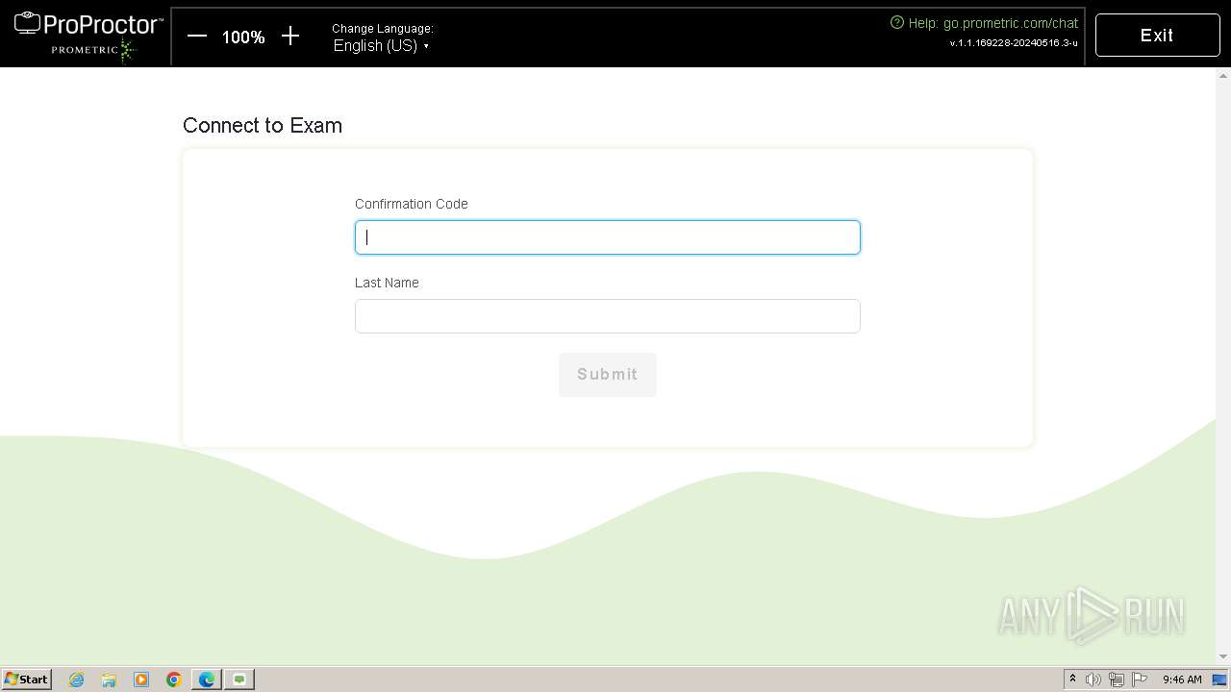Click the Exit button
The height and width of the screenshot is (692, 1231).
(1157, 36)
